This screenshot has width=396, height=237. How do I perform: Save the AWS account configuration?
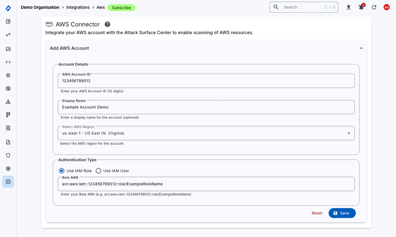click(x=342, y=213)
